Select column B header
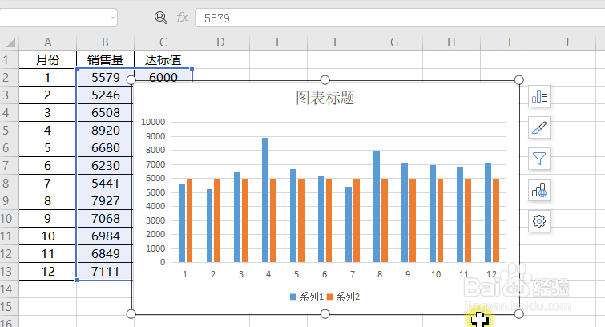The image size is (605, 327). click(x=105, y=42)
